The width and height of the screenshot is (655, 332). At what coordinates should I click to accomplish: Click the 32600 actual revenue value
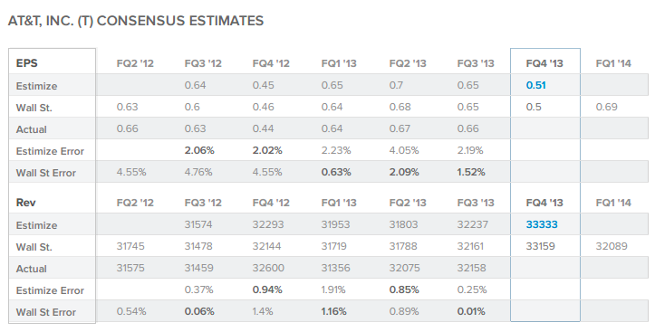[x=268, y=268]
